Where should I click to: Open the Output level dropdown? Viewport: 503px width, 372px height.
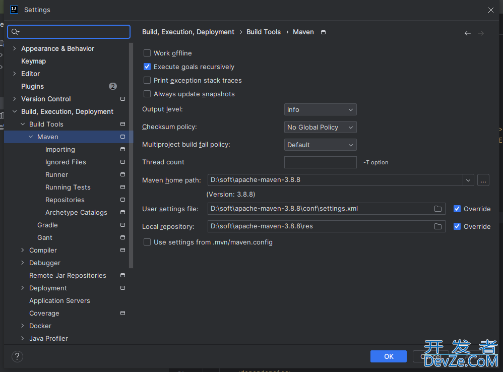coord(320,110)
